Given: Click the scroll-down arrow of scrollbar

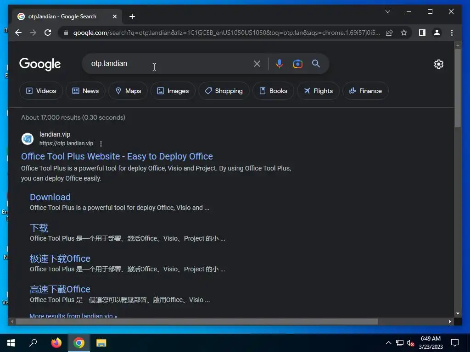Looking at the screenshot, I should (458, 313).
